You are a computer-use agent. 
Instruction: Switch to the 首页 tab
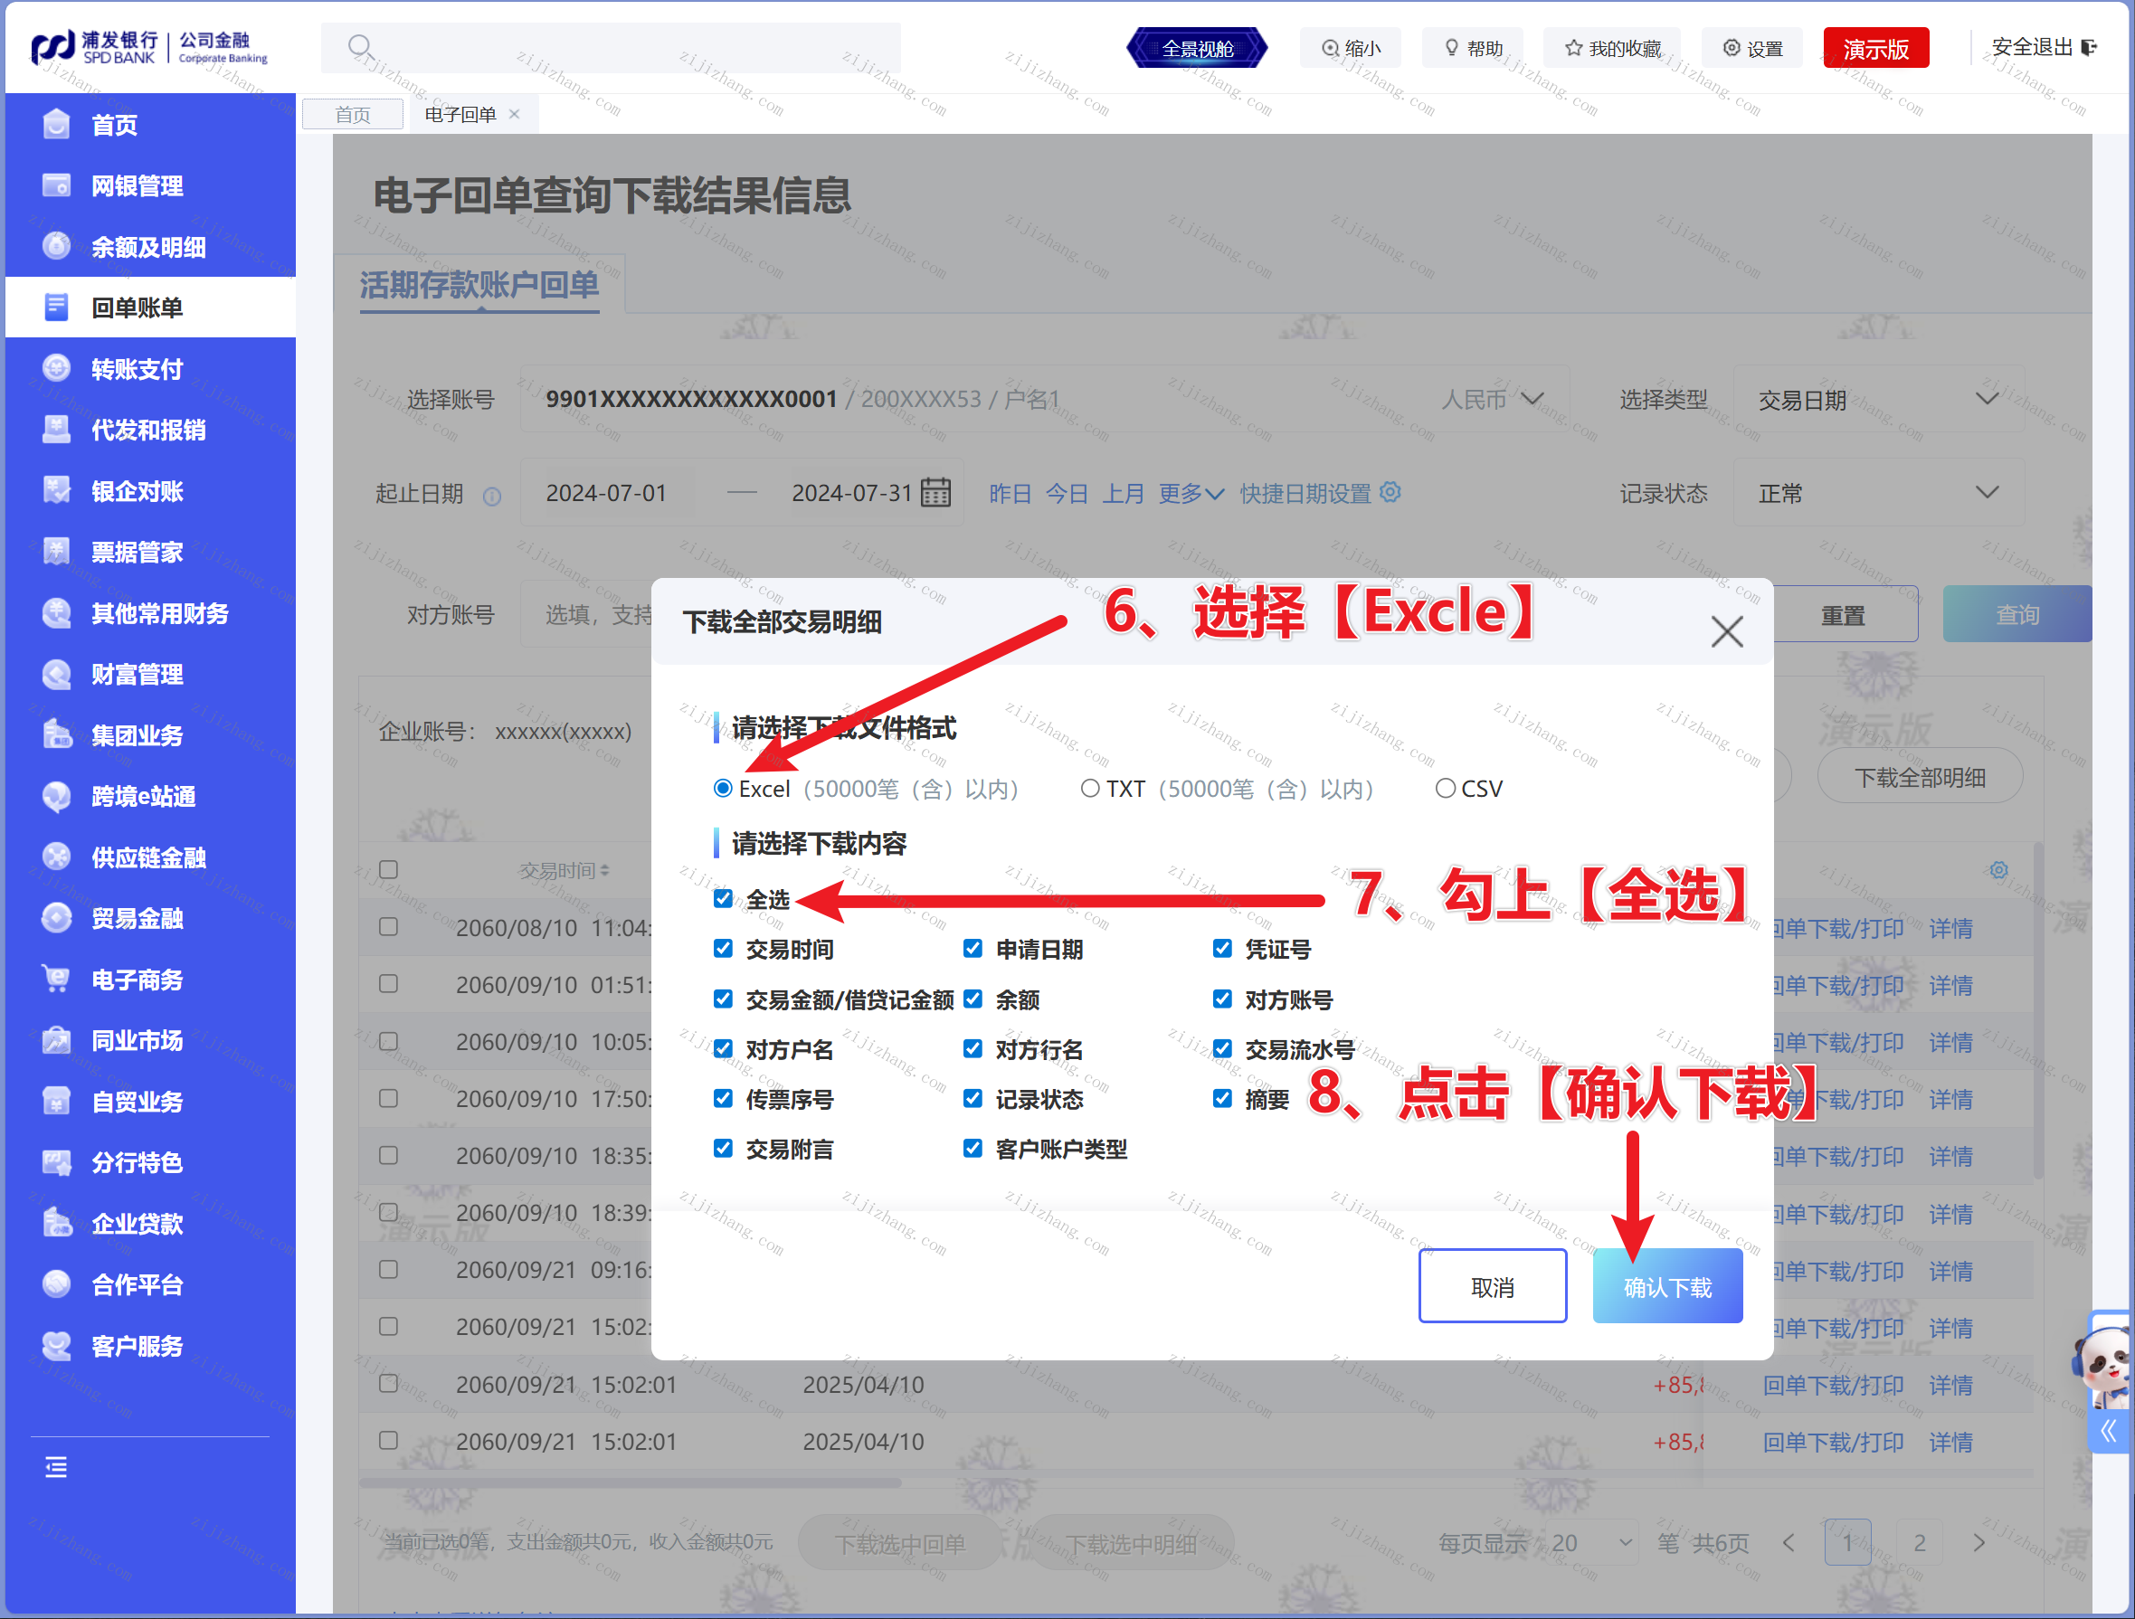(352, 114)
